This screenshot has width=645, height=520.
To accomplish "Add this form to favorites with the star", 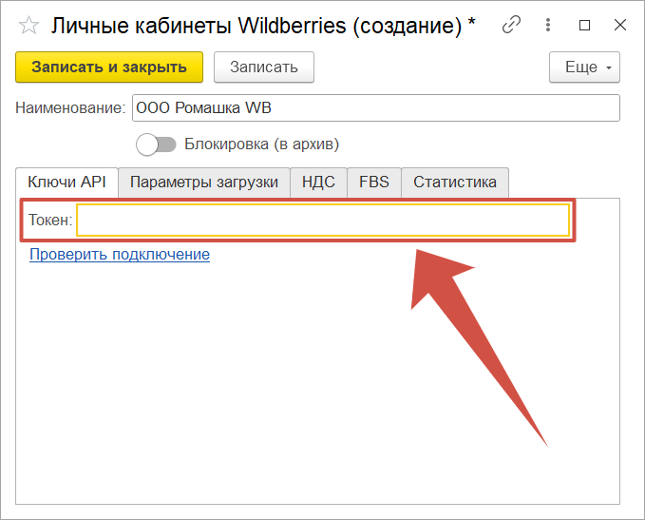I will 29,25.
